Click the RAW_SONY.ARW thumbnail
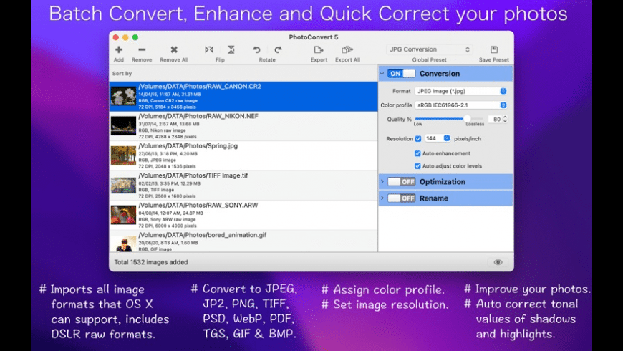The width and height of the screenshot is (623, 351). tap(123, 215)
